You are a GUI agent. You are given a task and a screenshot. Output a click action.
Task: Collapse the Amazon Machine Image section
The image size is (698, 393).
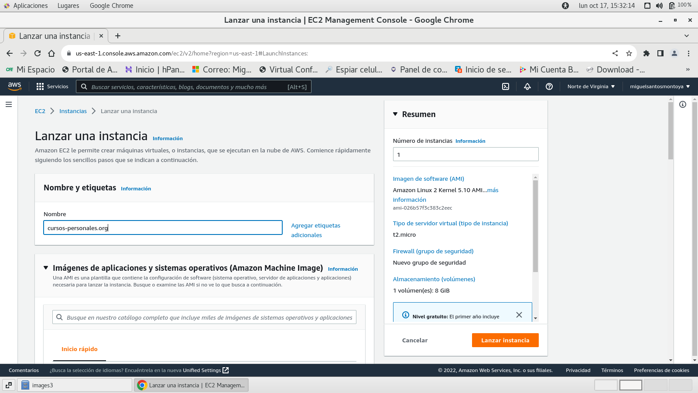[x=46, y=268]
